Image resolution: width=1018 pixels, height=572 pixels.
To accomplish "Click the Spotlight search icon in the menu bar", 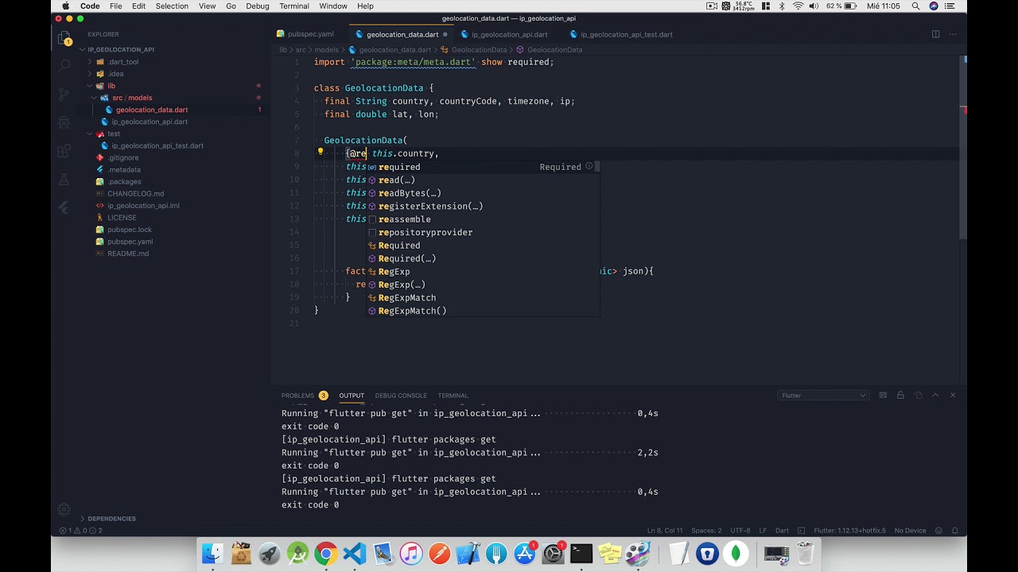I will (915, 6).
